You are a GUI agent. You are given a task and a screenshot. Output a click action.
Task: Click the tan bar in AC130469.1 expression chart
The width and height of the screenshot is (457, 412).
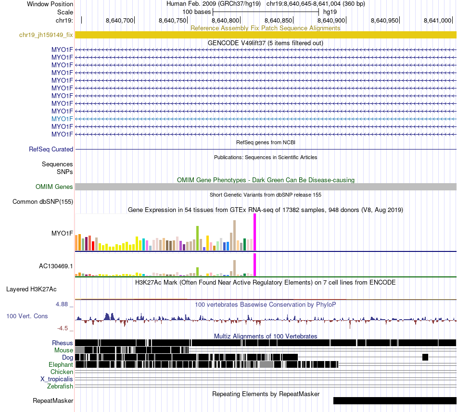click(x=234, y=268)
